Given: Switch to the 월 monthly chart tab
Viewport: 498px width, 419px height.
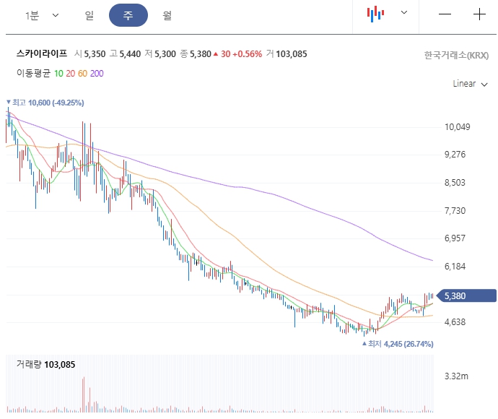Looking at the screenshot, I should (x=167, y=15).
